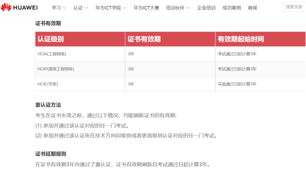Select the 学习 menu label

56,8
